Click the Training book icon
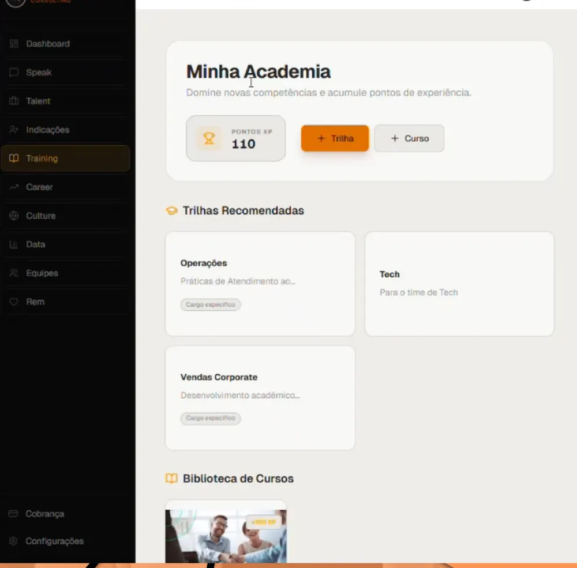577x568 pixels. pos(14,159)
